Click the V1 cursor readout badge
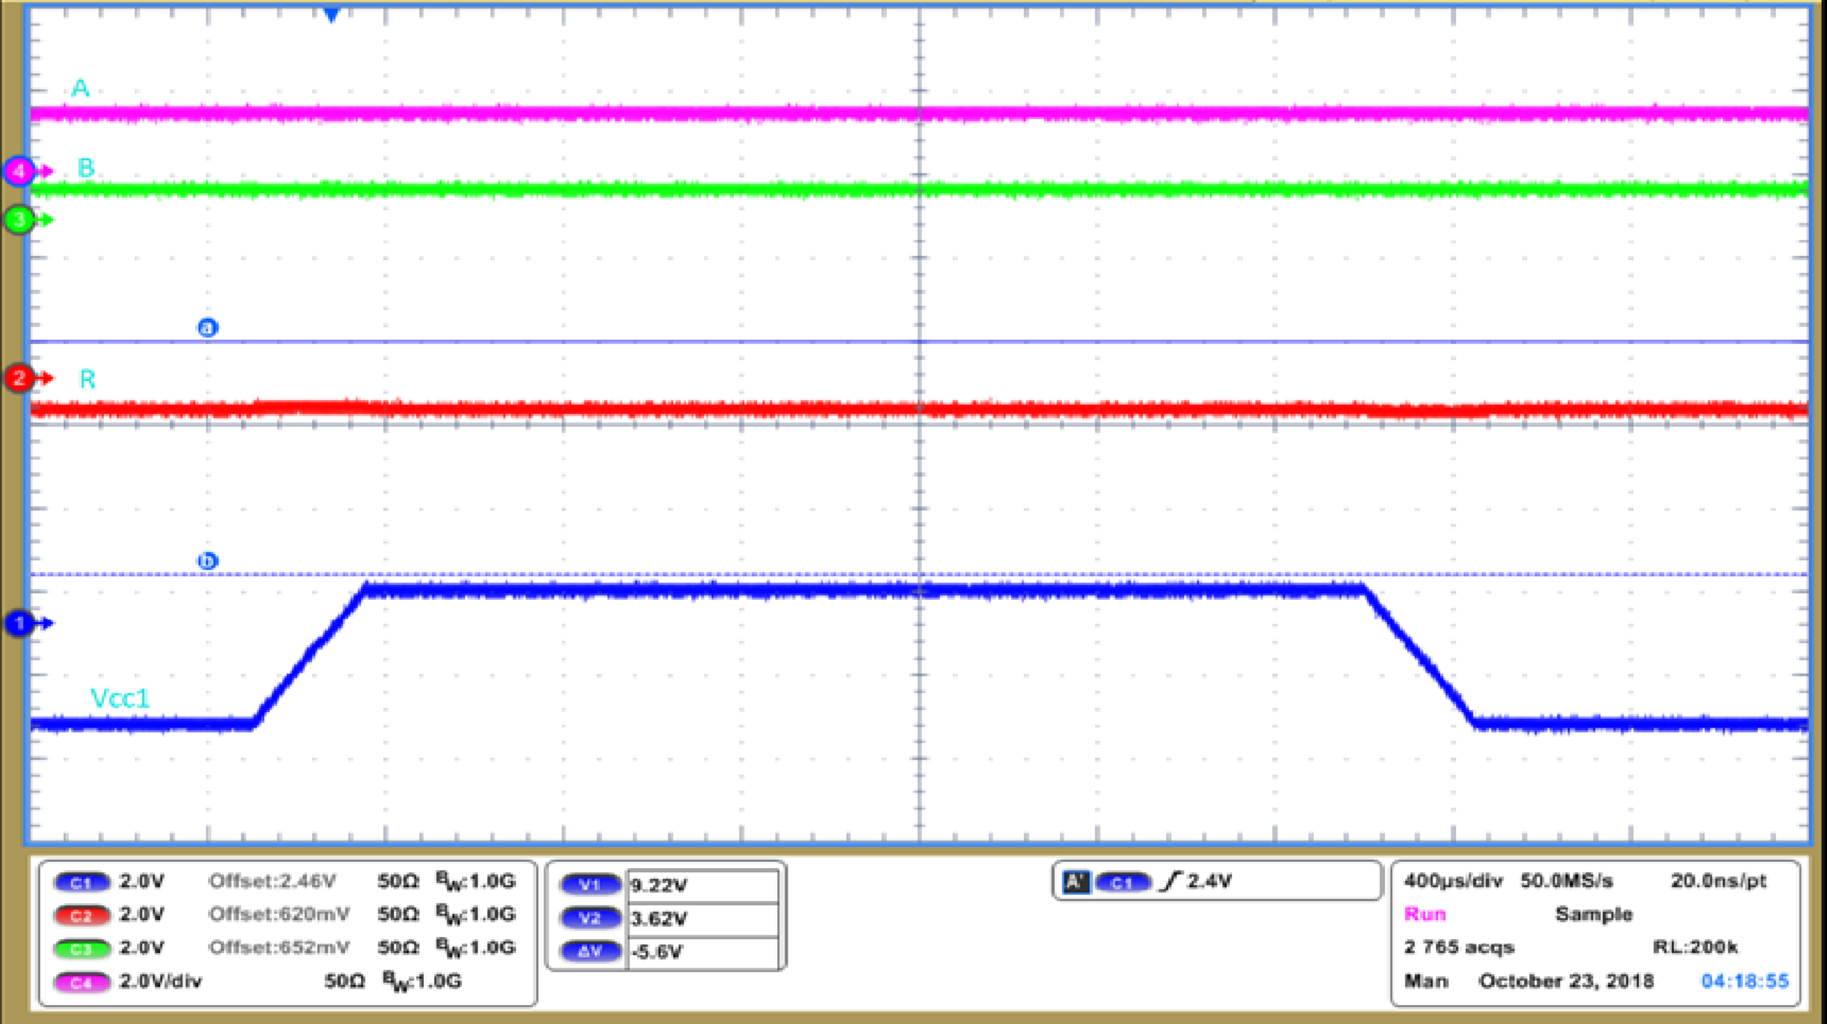Screen dimensions: 1827x1024 pyautogui.click(x=589, y=884)
